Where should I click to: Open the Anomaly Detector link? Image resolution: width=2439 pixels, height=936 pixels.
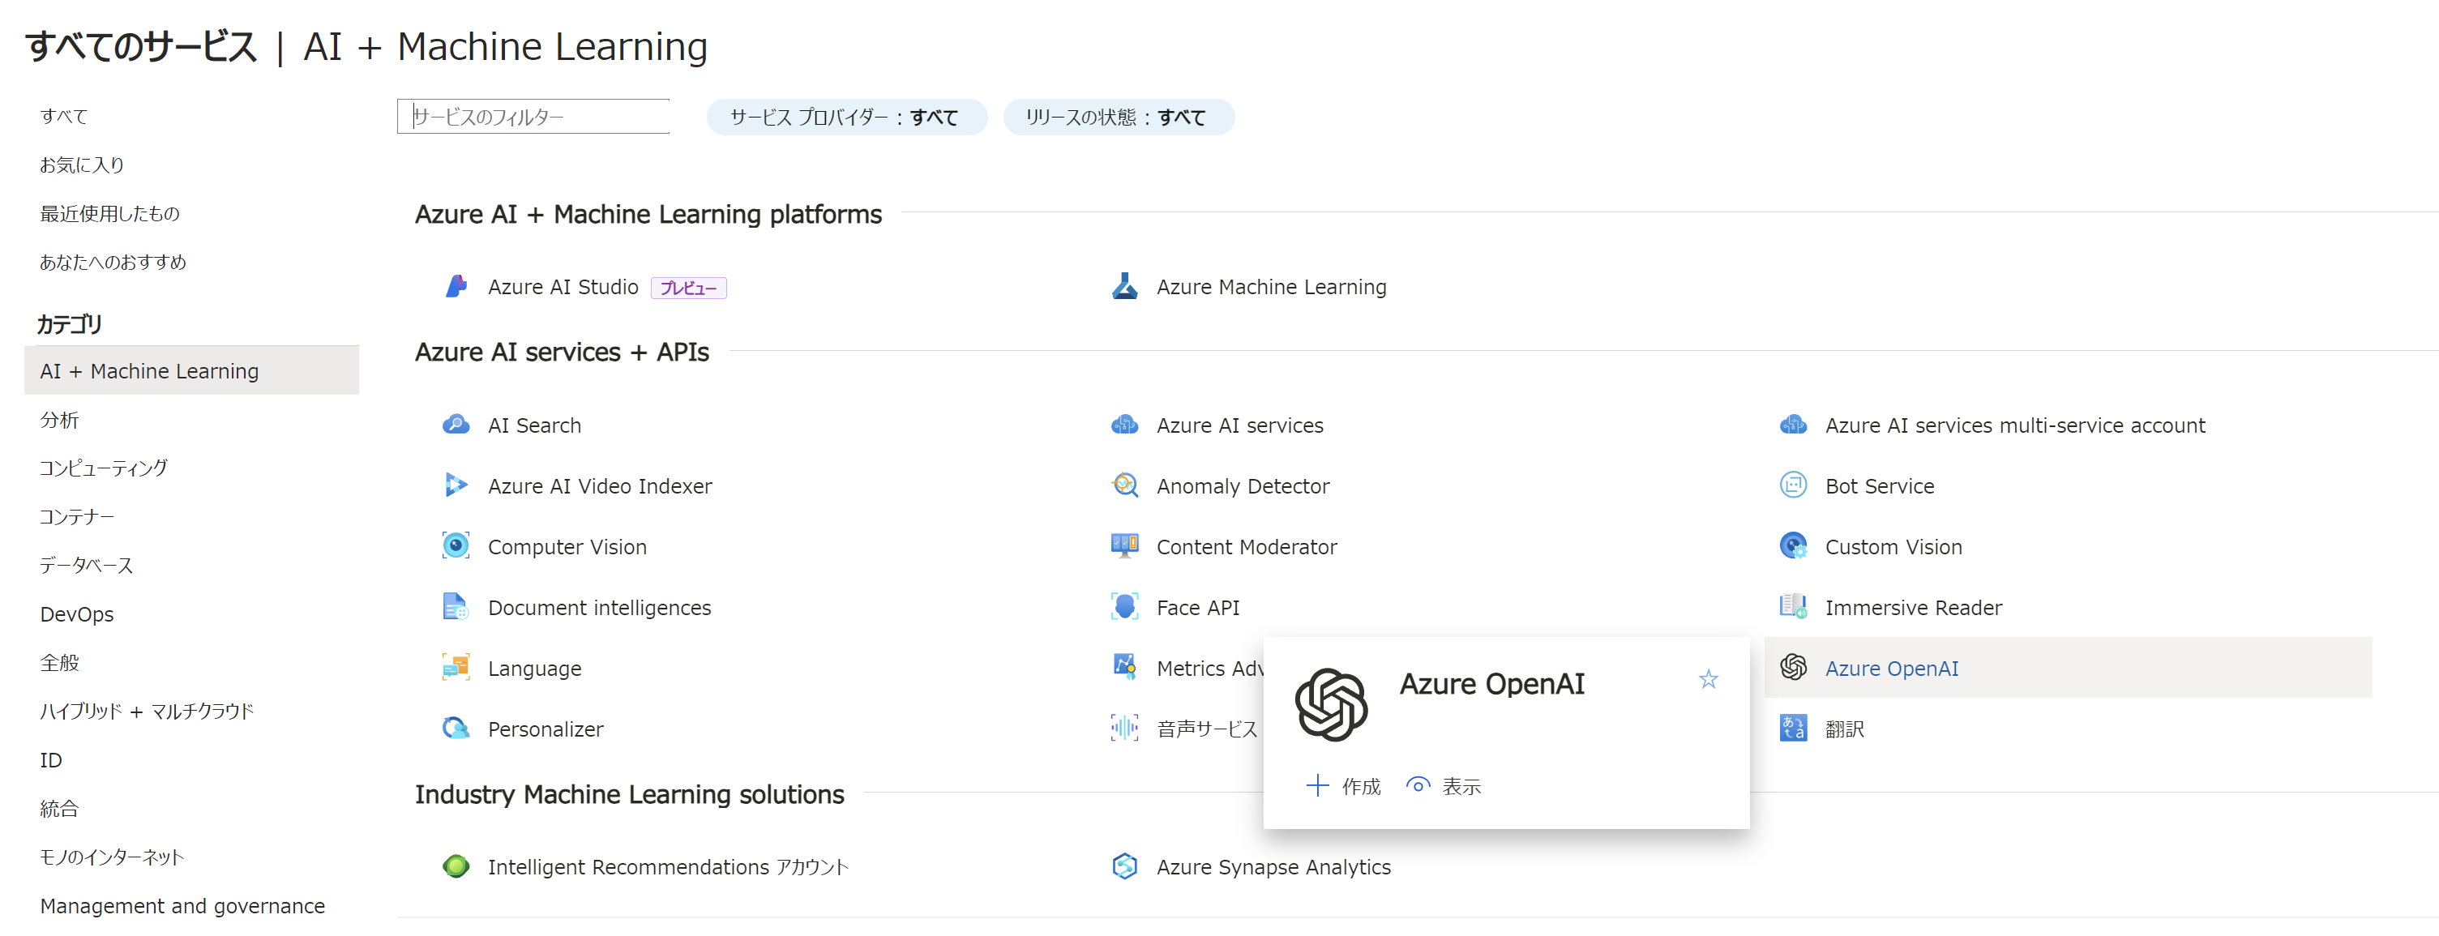click(1243, 485)
